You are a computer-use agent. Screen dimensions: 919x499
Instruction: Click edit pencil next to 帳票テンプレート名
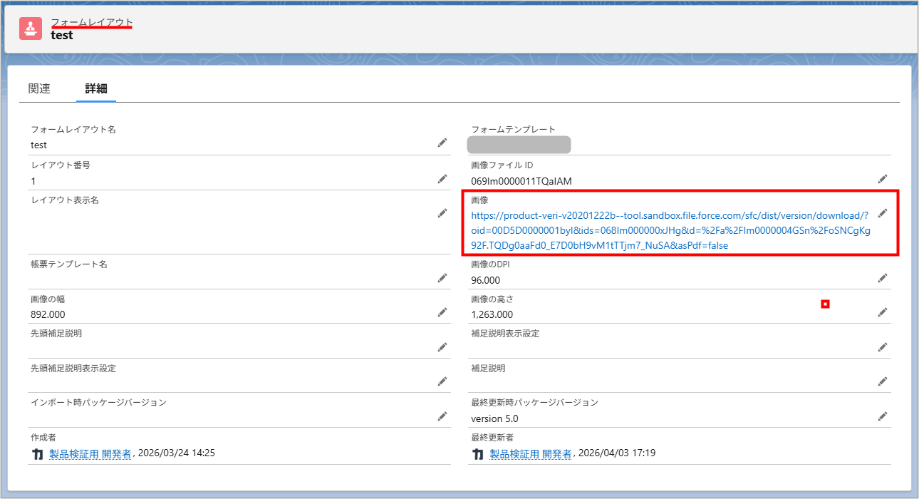pos(442,277)
